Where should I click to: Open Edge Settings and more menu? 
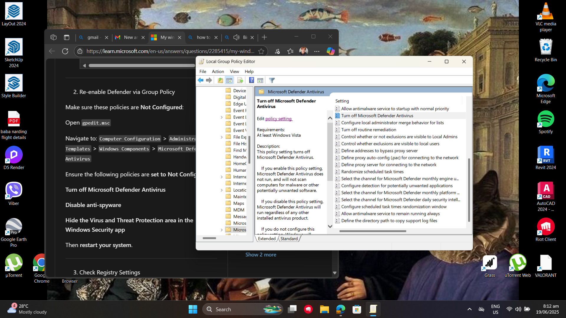click(x=317, y=51)
